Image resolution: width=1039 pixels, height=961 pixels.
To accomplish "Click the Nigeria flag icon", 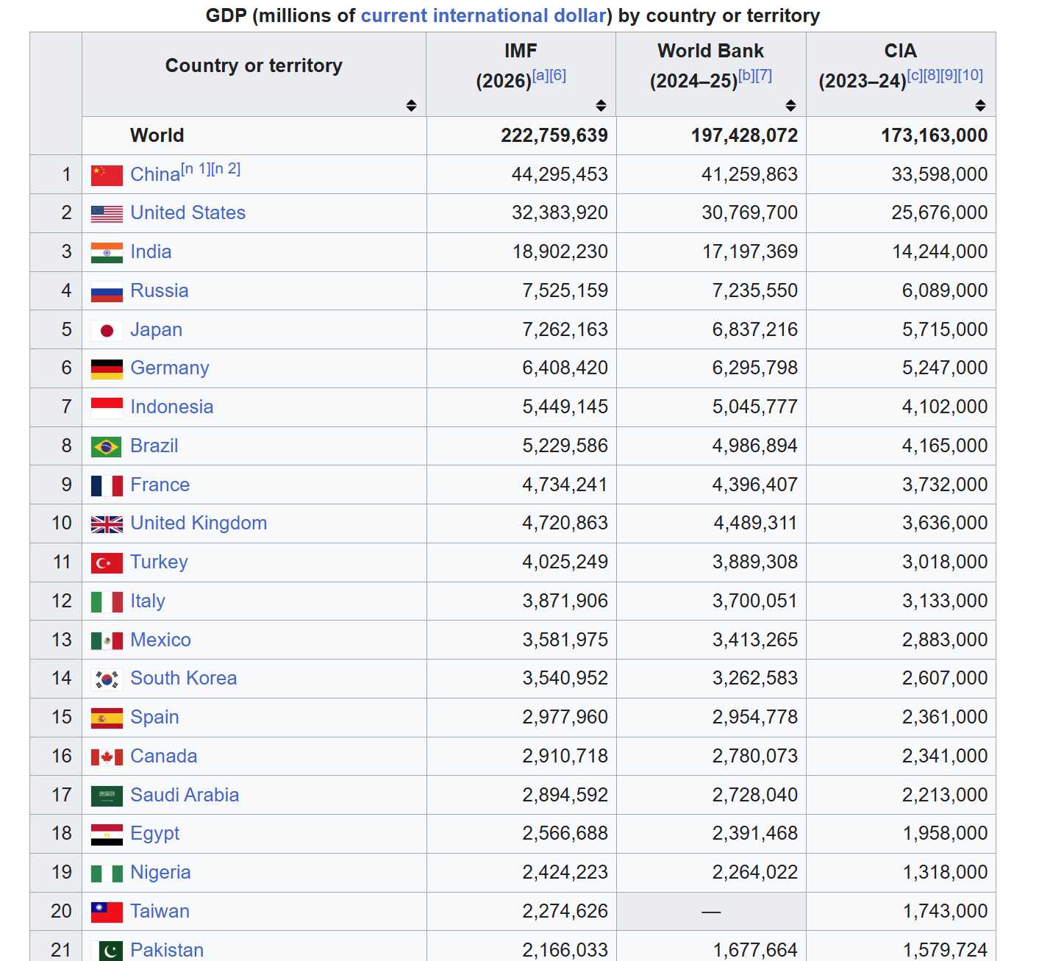I will [x=107, y=874].
